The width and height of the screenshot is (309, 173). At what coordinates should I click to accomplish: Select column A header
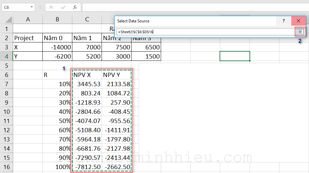pyautogui.click(x=28, y=19)
